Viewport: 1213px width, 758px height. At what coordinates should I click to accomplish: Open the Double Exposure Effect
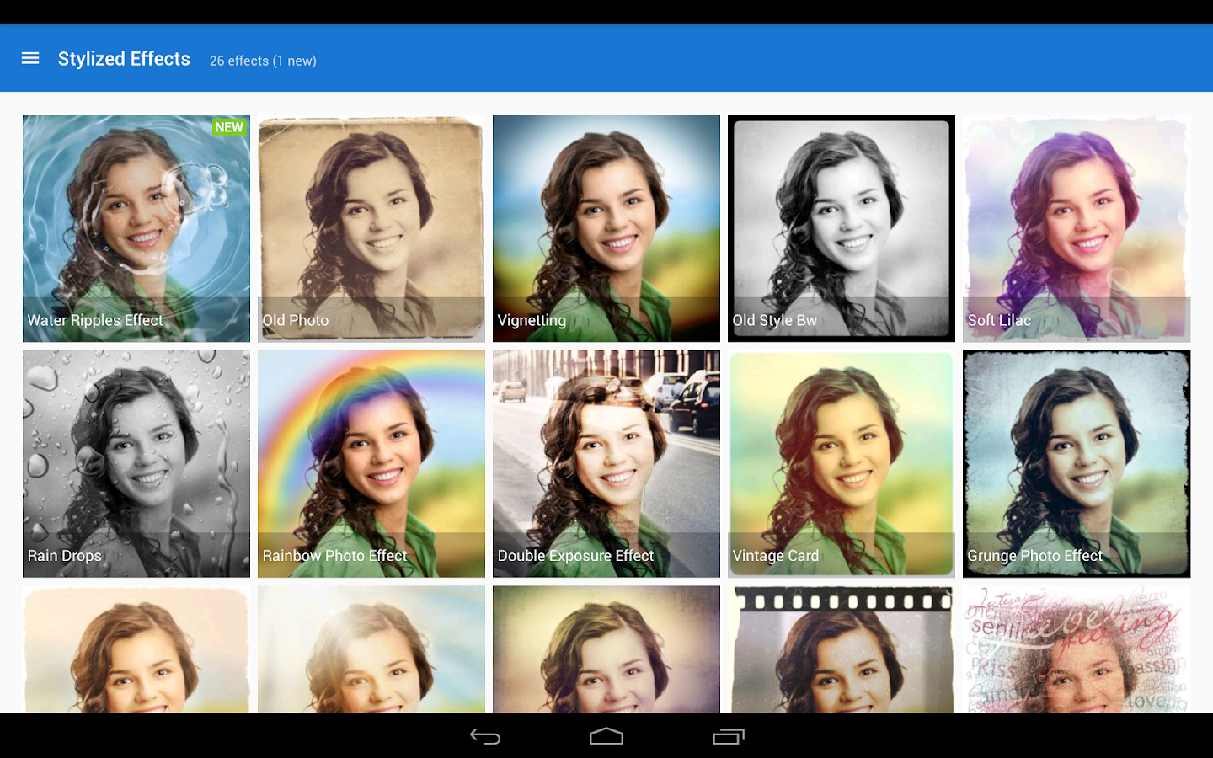pyautogui.click(x=606, y=464)
